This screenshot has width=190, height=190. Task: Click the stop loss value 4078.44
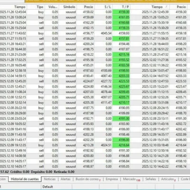tap(106, 92)
